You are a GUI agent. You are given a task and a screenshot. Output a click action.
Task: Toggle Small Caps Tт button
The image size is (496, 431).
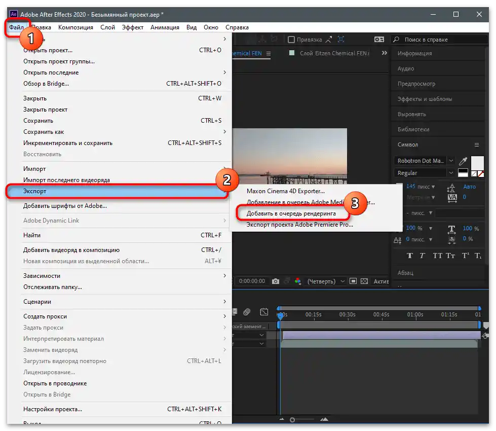[x=450, y=256]
